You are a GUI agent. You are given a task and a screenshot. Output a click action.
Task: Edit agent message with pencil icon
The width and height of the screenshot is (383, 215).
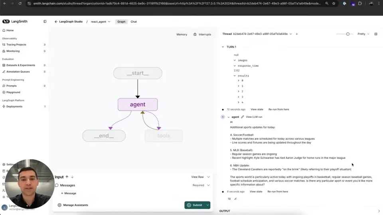[x=242, y=117]
